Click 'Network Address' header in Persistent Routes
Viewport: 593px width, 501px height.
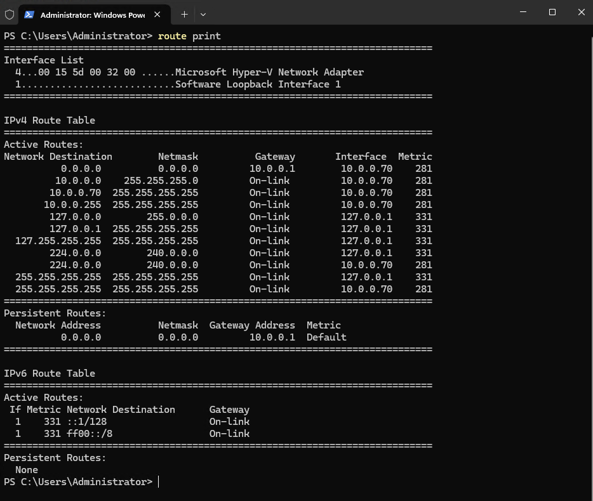point(58,325)
